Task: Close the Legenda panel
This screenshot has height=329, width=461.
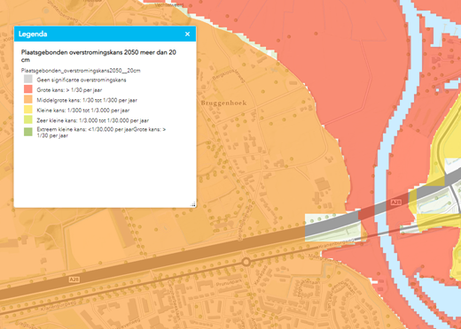Action: click(x=187, y=34)
